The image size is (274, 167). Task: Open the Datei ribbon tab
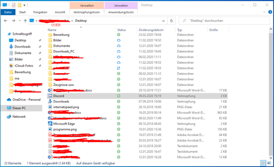click(x=8, y=12)
